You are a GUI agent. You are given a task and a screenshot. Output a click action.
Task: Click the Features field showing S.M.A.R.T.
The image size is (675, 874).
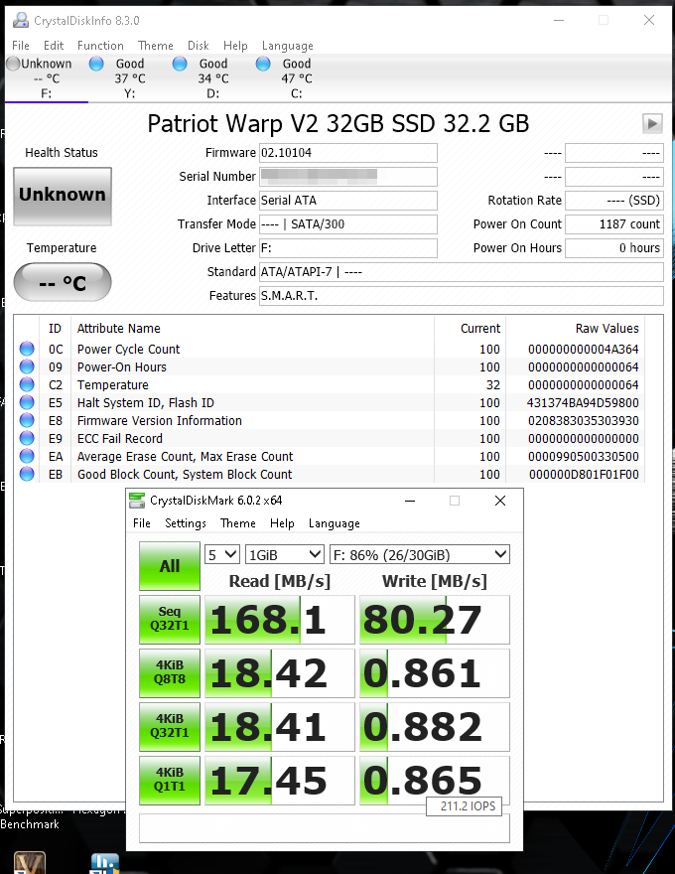coord(462,296)
